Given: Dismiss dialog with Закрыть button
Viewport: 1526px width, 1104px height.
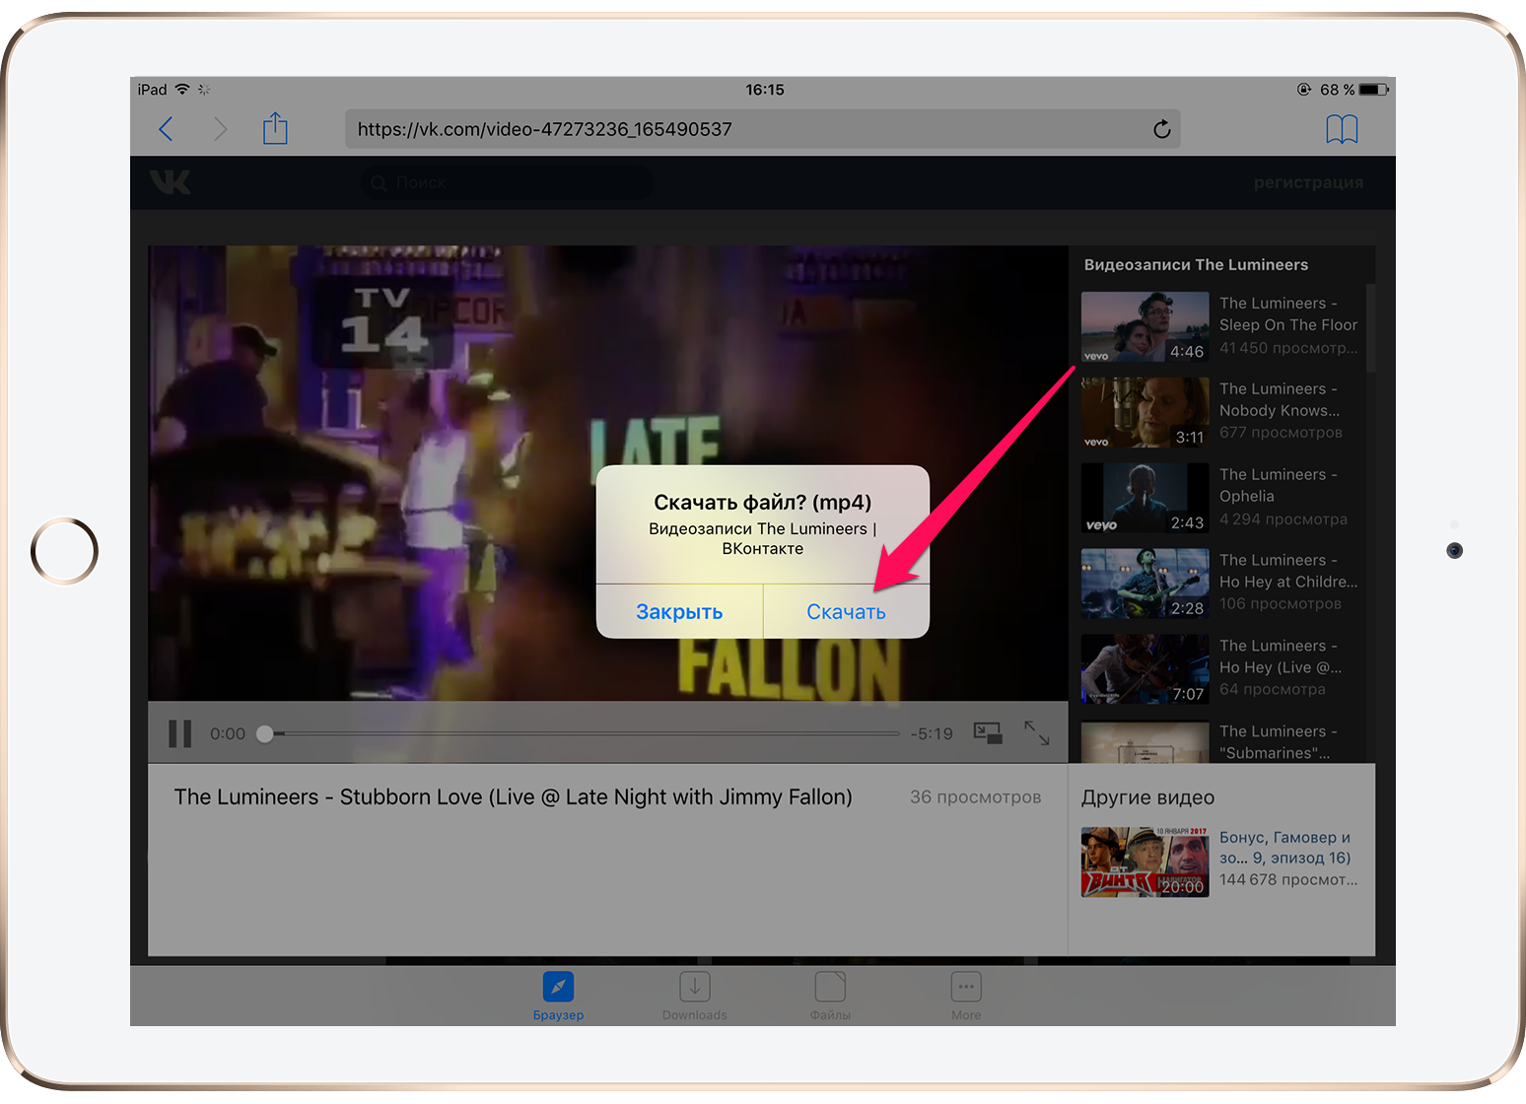Looking at the screenshot, I should tap(679, 611).
